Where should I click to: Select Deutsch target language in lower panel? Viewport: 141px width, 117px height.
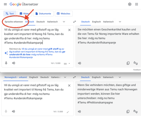(x=85, y=77)
